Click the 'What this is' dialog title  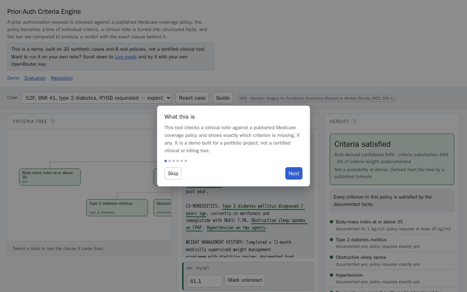click(x=180, y=117)
